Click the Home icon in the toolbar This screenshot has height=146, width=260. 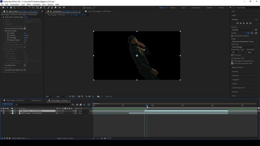pyautogui.click(x=3, y=8)
